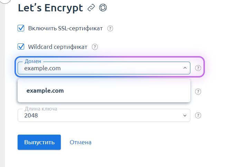Click the Отмена link
The width and height of the screenshot is (247, 167).
[x=80, y=142]
